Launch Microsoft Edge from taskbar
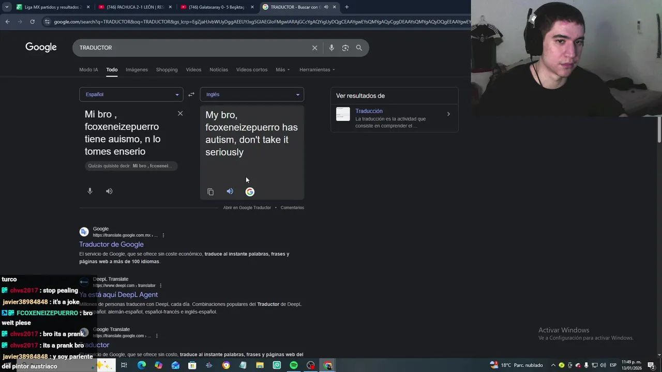The height and width of the screenshot is (372, 662). tap(141, 365)
